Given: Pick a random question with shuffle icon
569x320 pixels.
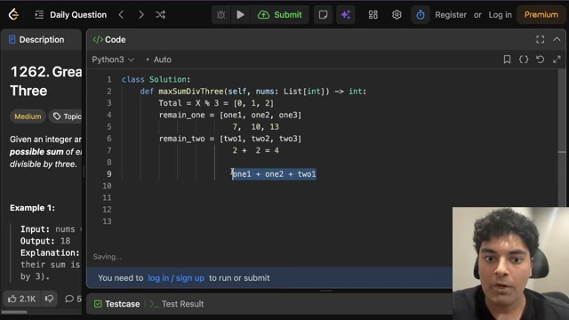Looking at the screenshot, I should tap(160, 15).
